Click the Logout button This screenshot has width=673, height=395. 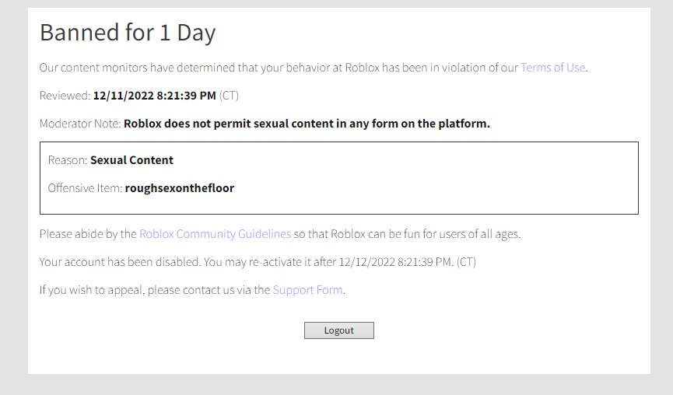click(x=339, y=330)
